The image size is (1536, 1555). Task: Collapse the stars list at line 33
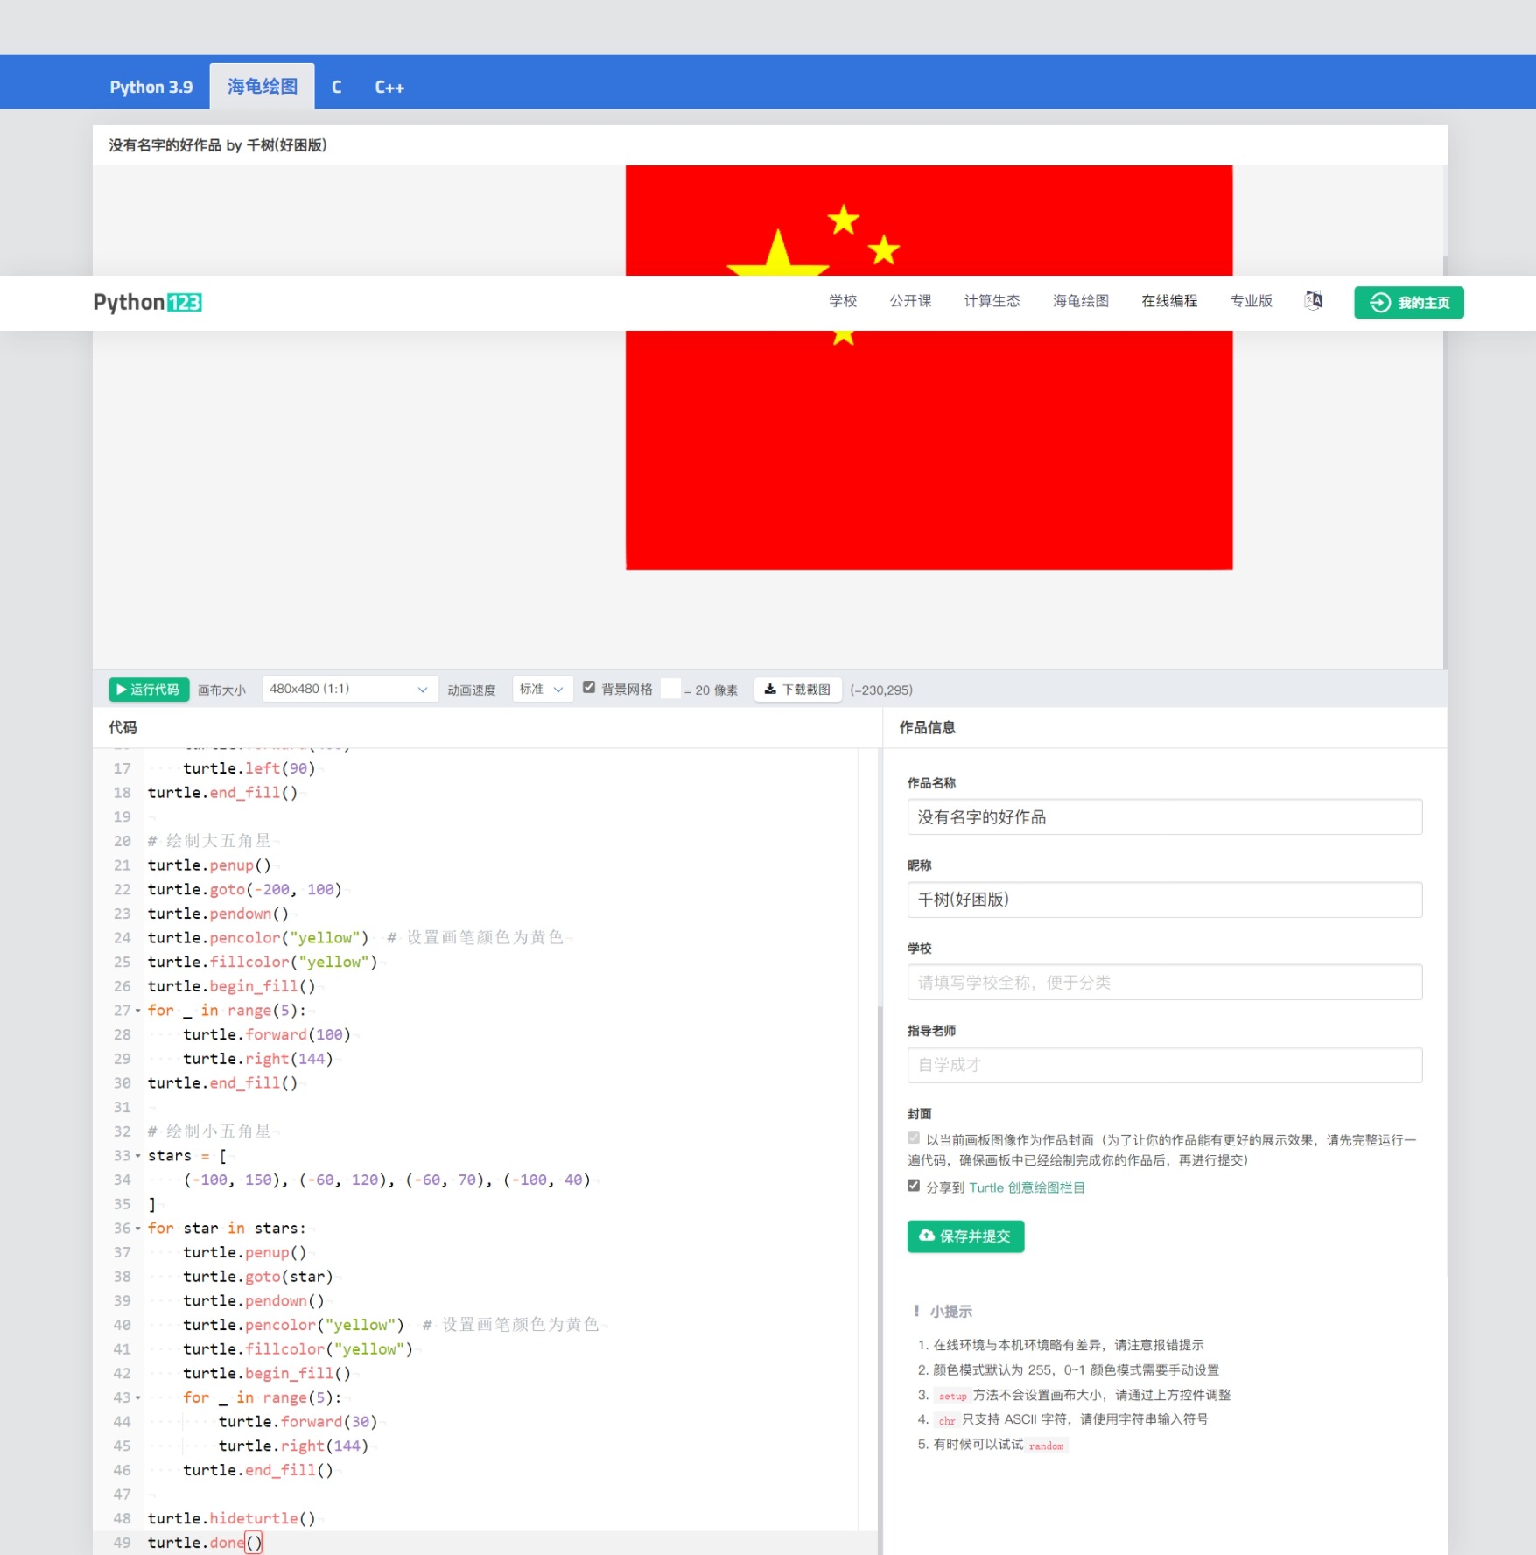coord(137,1156)
